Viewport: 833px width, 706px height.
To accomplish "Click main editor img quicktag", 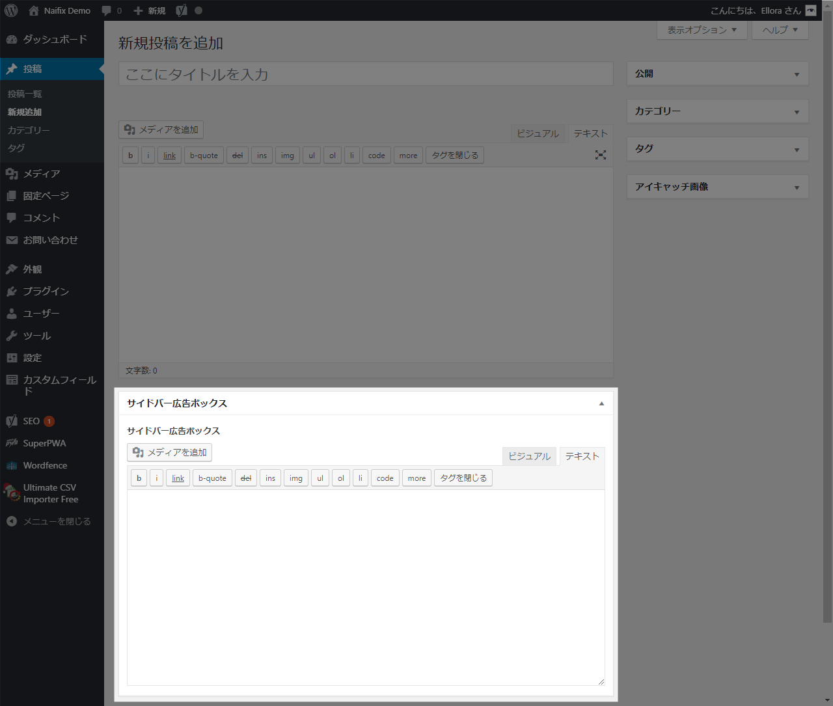I will [x=288, y=156].
